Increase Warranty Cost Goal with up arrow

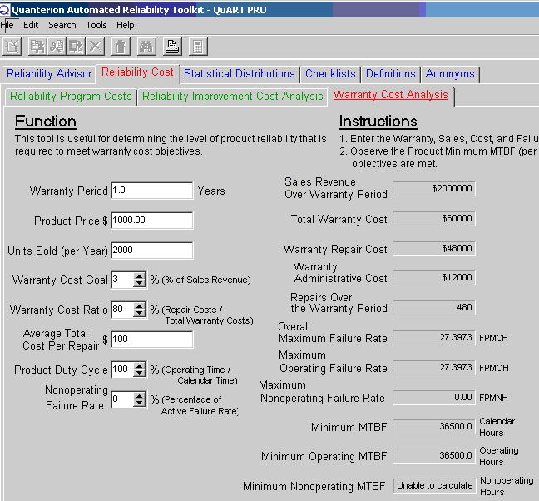139,276
